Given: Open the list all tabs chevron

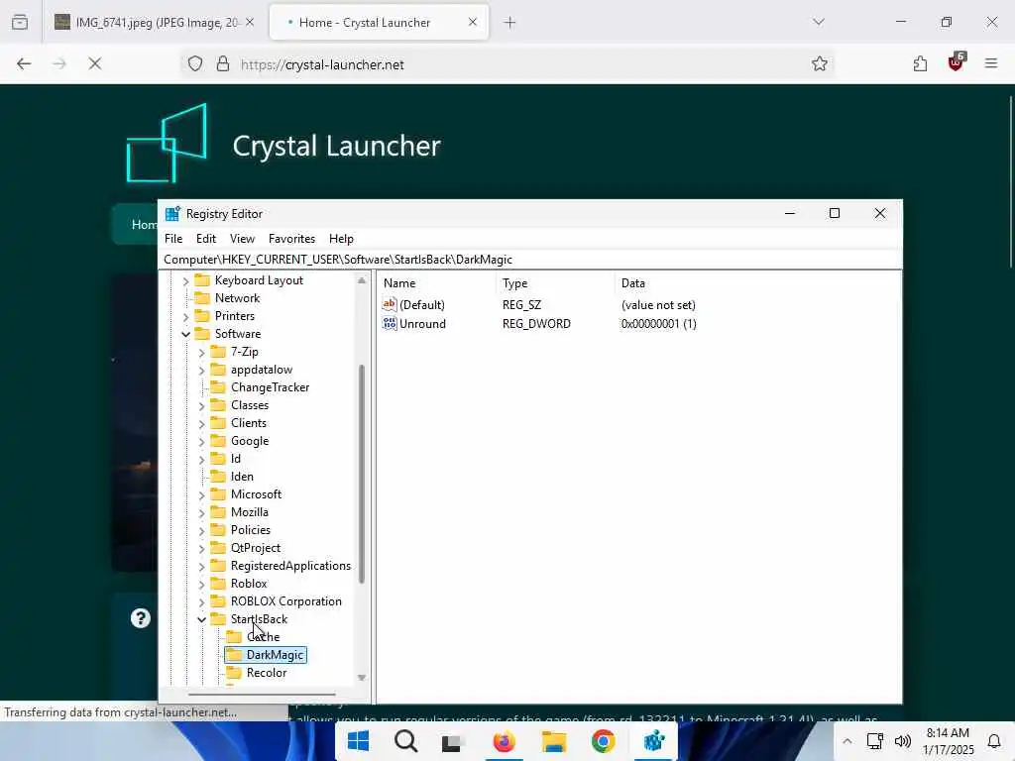Looking at the screenshot, I should pos(819,22).
